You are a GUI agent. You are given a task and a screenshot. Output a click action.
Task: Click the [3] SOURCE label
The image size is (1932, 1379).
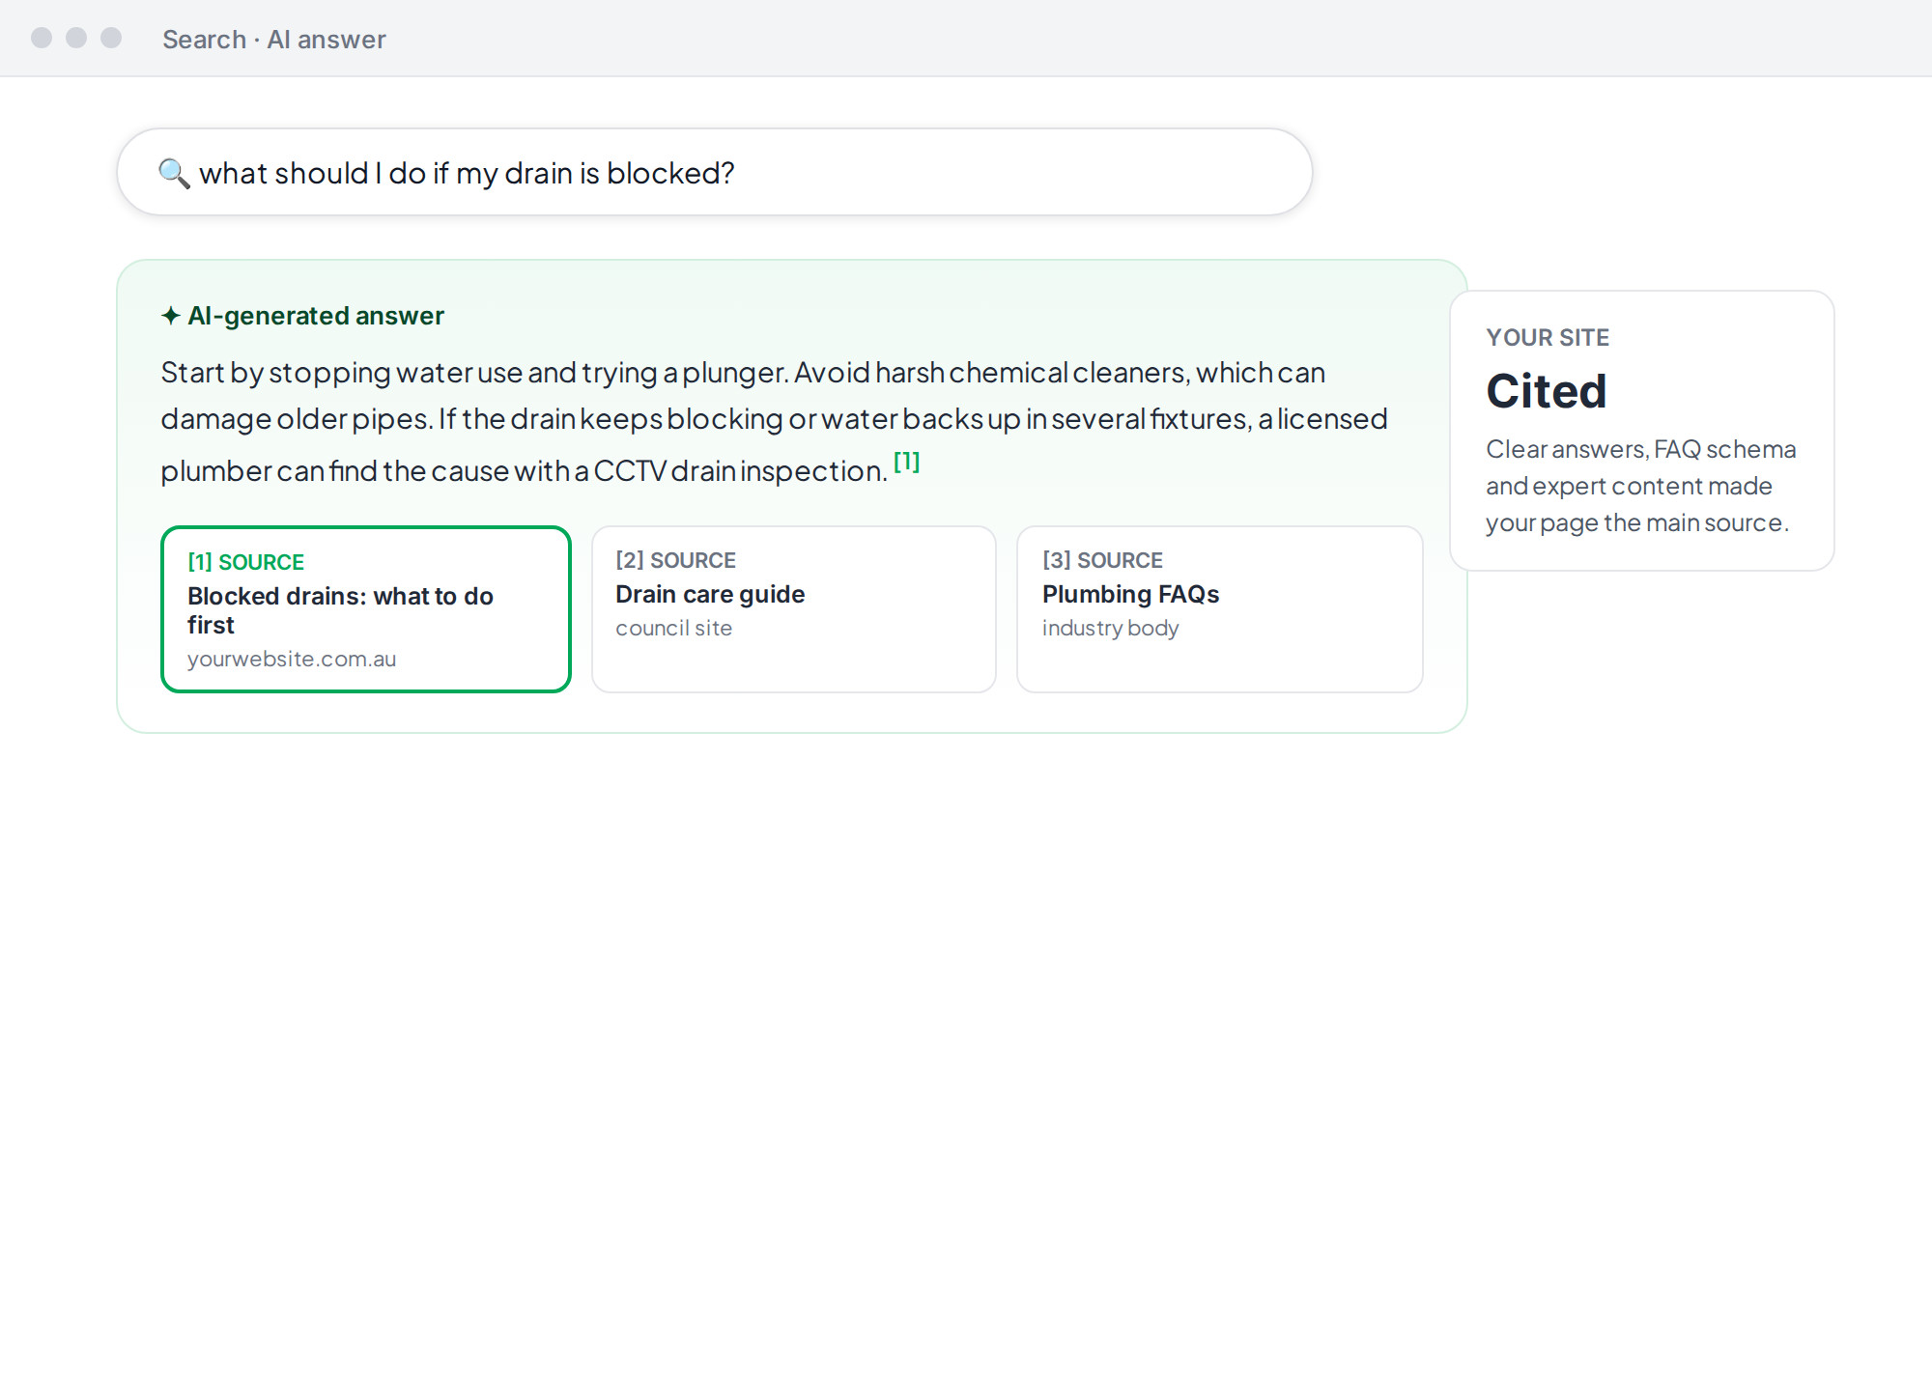point(1102,560)
